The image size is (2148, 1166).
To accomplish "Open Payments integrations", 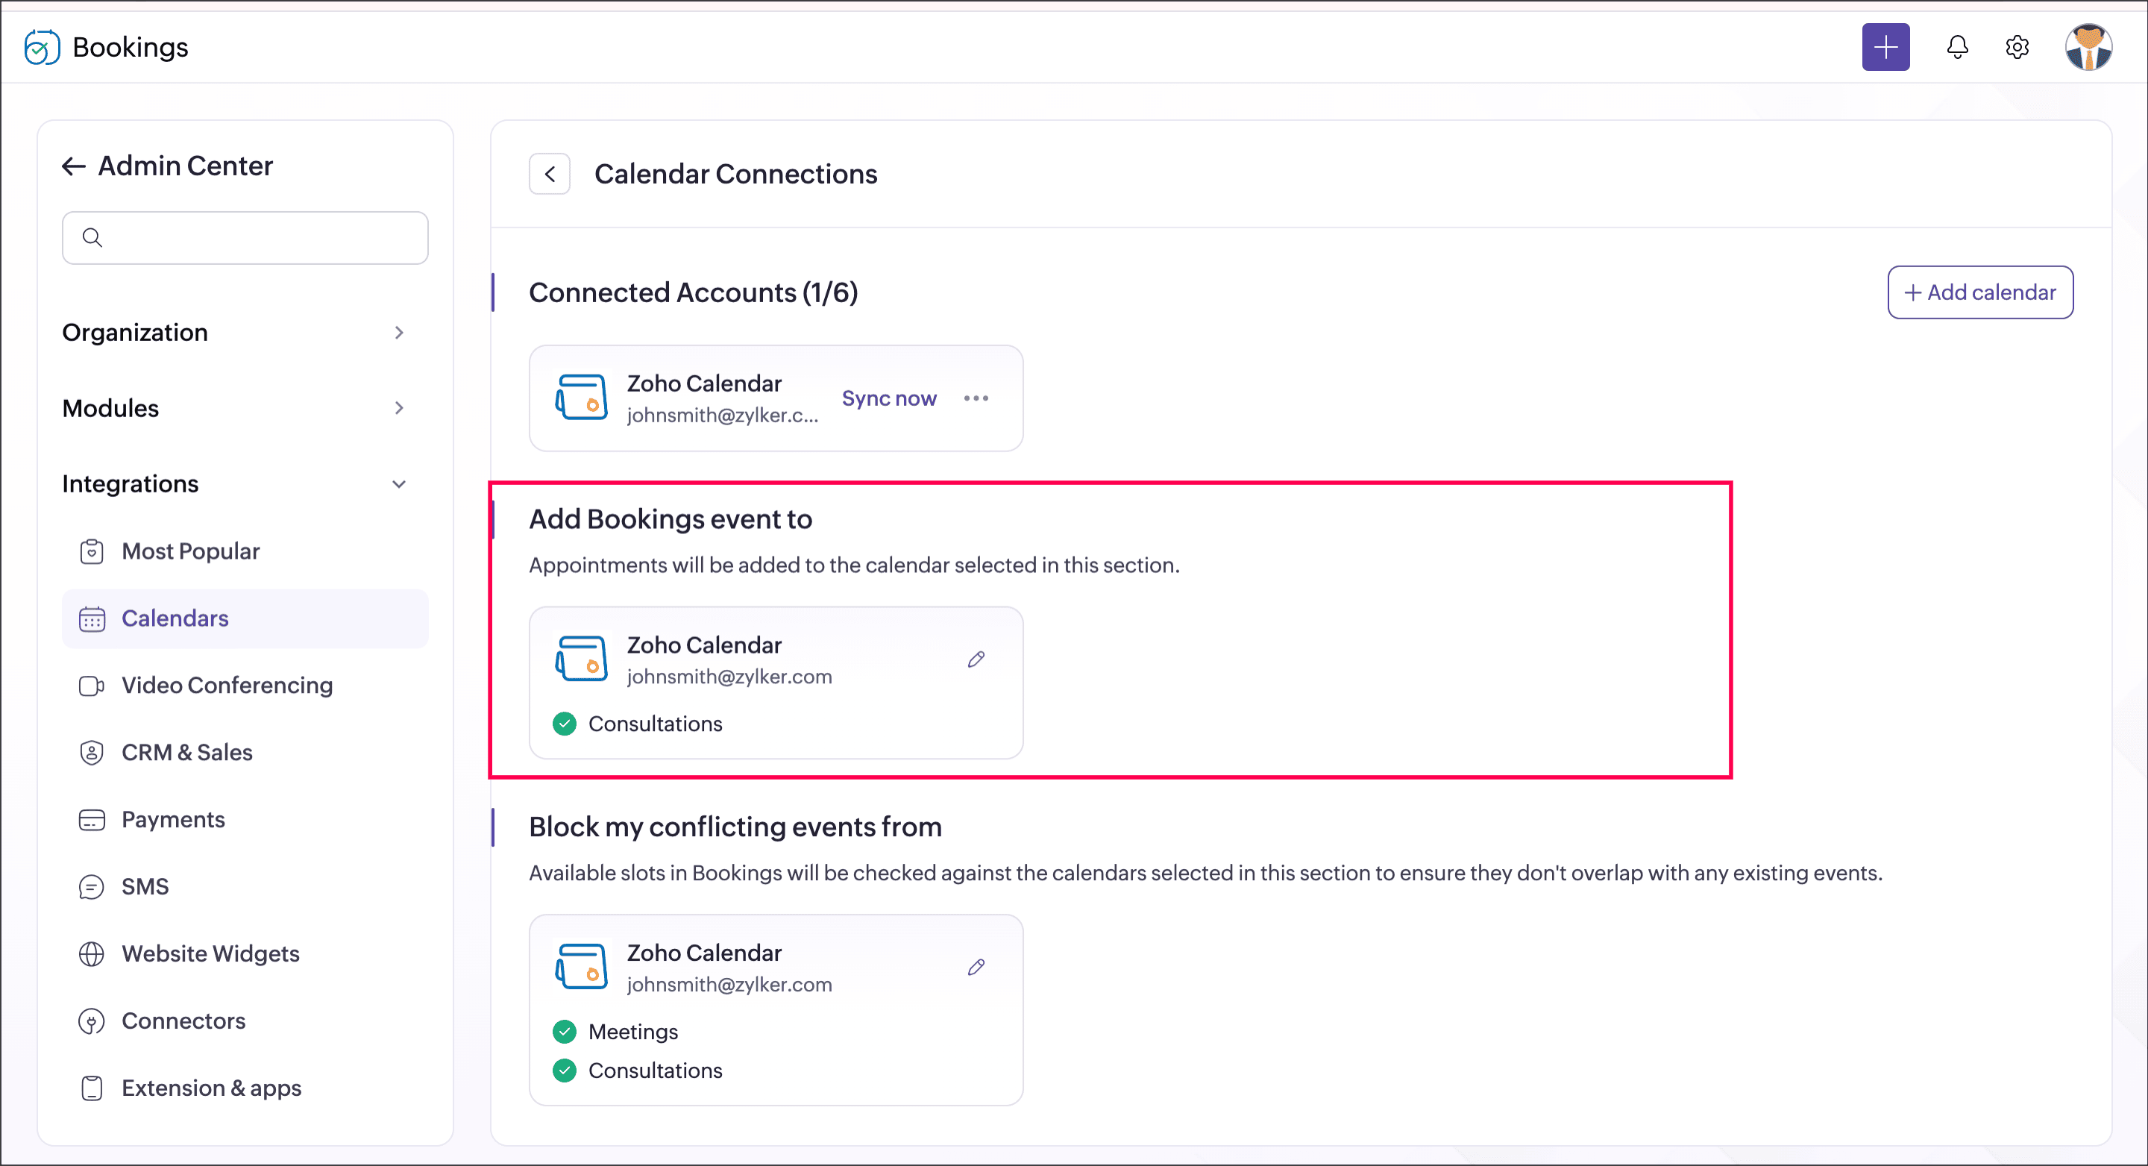I will [x=245, y=820].
